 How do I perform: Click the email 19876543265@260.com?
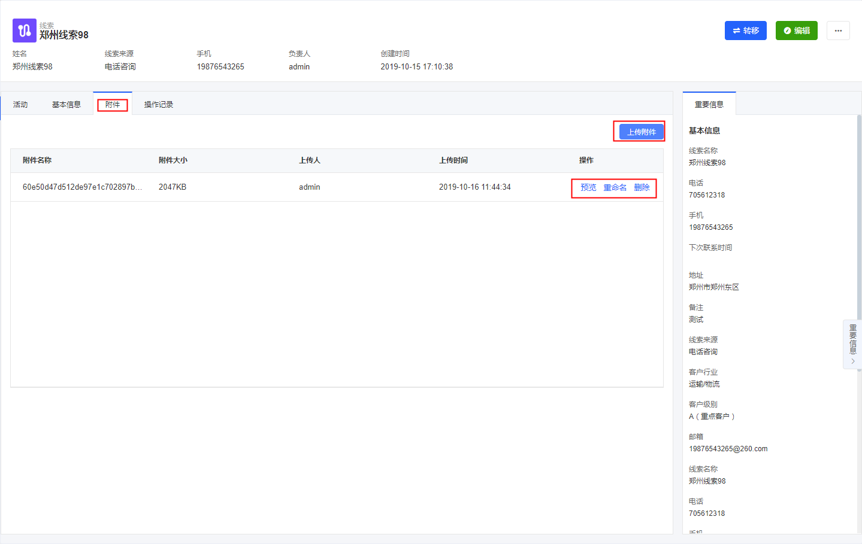coord(728,449)
